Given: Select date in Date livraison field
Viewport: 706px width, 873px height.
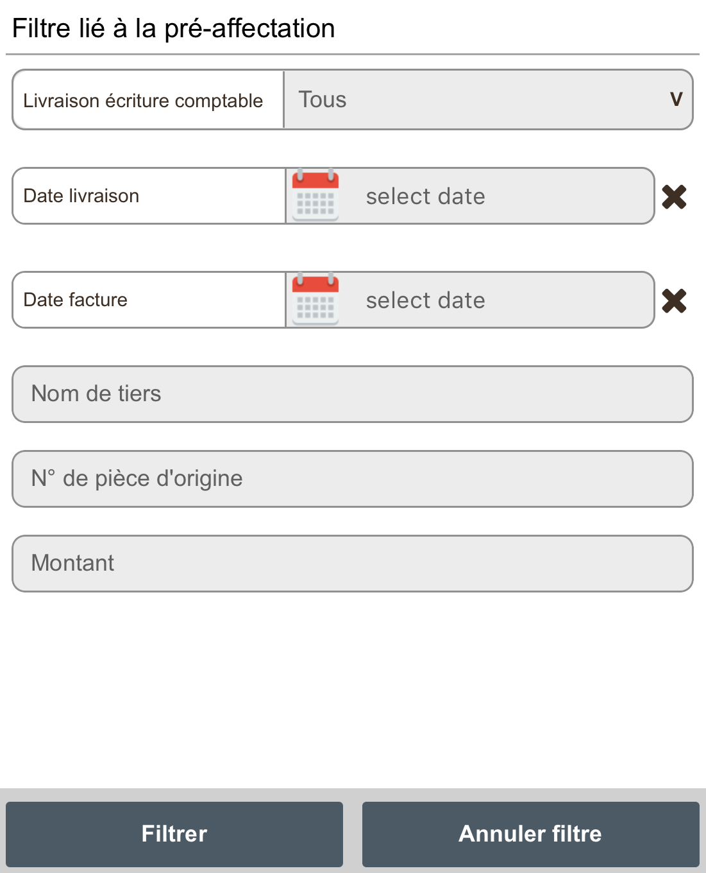Looking at the screenshot, I should (470, 196).
